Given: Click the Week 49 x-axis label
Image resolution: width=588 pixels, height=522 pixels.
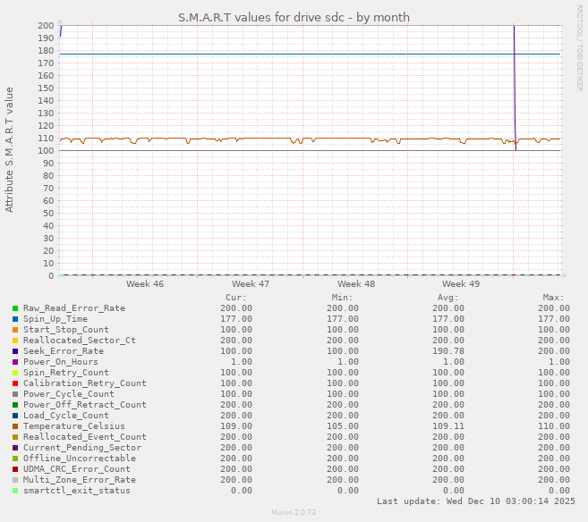Looking at the screenshot, I should 461,284.
